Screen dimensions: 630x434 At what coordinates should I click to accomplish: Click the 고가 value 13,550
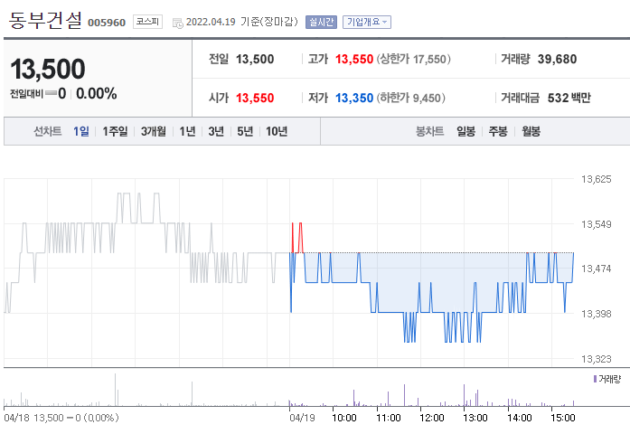click(354, 59)
